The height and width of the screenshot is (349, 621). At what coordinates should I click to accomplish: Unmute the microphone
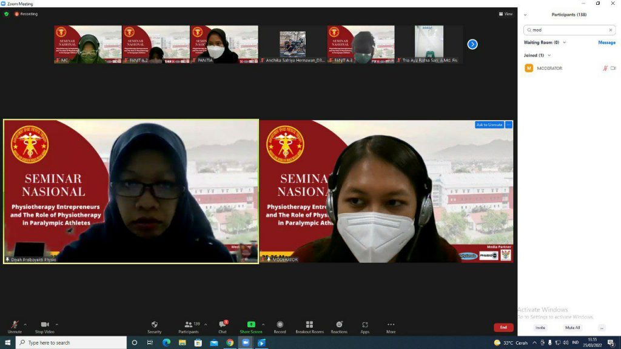(15, 325)
